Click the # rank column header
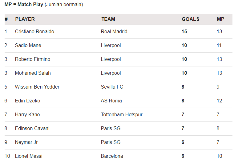The height and width of the screenshot is (163, 238). tap(6, 19)
